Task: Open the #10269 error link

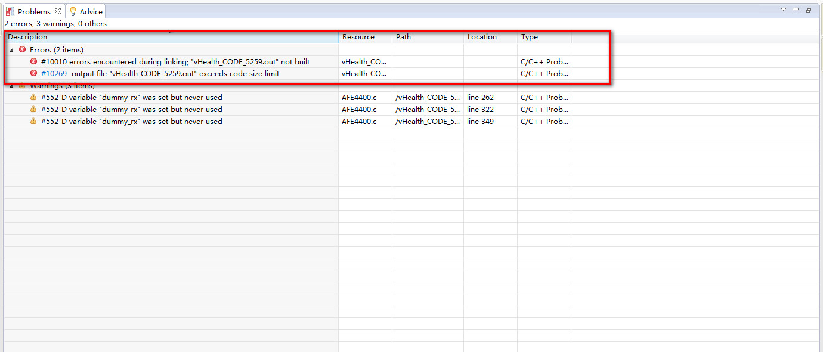Action: tap(54, 74)
